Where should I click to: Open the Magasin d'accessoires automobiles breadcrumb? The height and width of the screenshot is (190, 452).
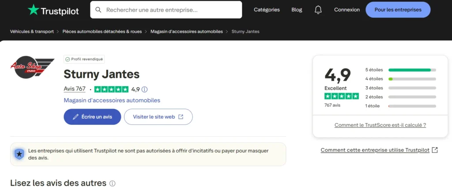pyautogui.click(x=187, y=32)
